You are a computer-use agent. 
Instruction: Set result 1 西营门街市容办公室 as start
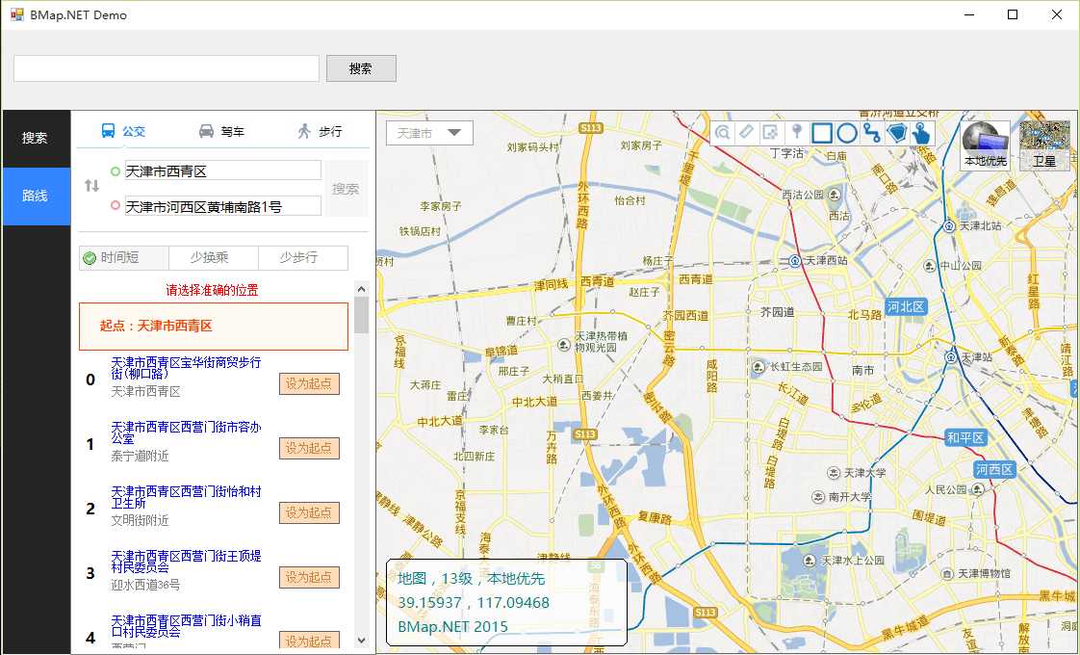pyautogui.click(x=309, y=448)
